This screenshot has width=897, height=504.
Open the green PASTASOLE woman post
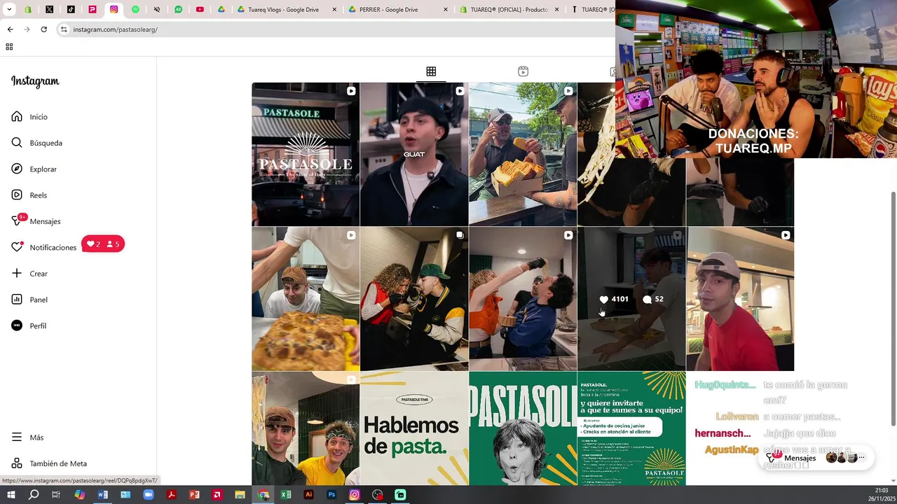pos(523,428)
